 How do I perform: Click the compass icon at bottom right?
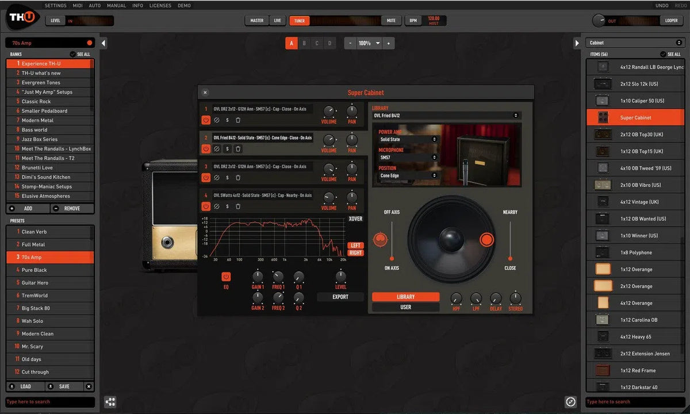tap(570, 402)
